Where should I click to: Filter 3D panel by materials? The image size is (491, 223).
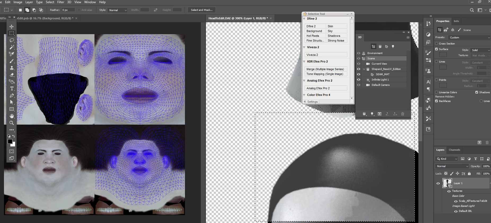pyautogui.click(x=387, y=47)
